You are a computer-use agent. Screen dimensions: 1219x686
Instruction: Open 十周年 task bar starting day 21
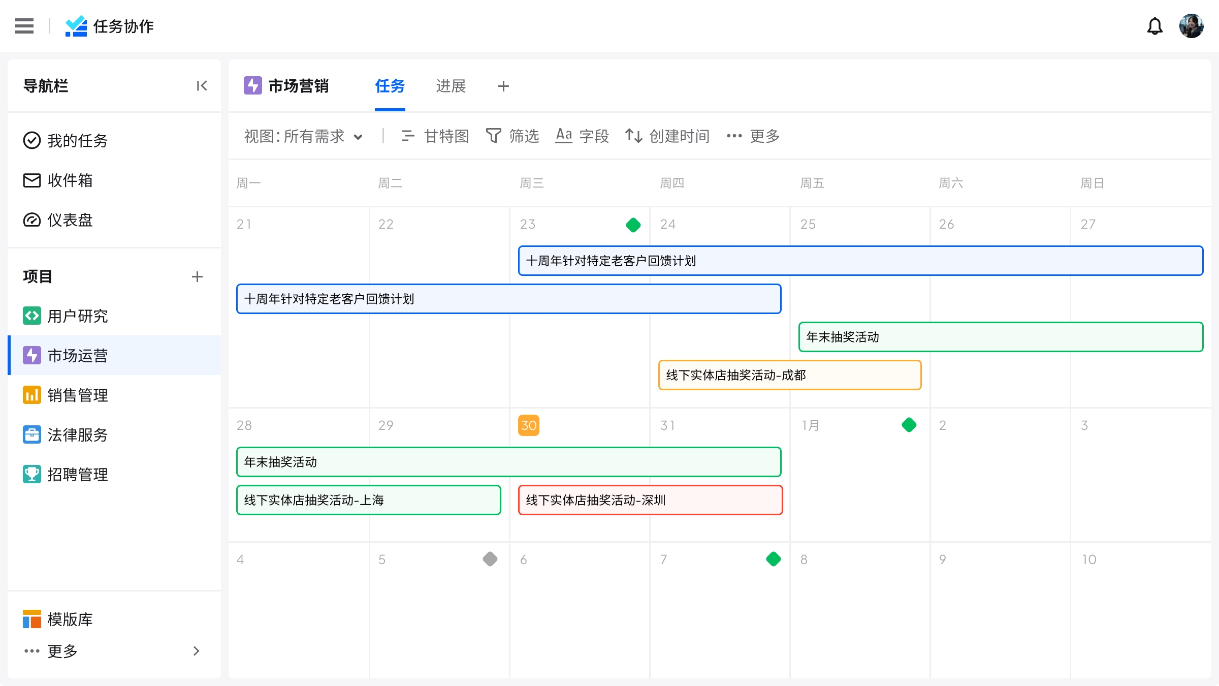(x=508, y=299)
